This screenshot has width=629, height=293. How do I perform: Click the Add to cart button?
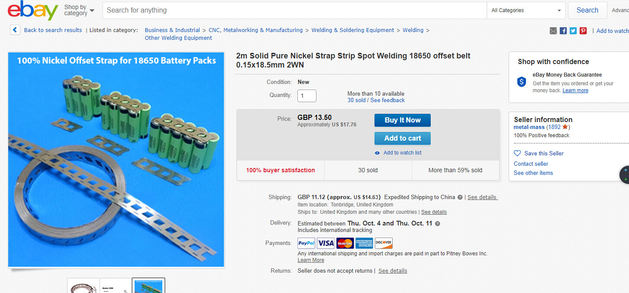point(402,138)
